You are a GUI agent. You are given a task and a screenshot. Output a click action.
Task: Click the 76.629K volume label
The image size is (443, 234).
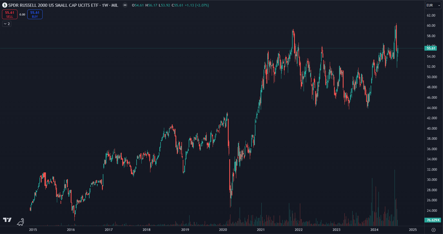(433, 220)
